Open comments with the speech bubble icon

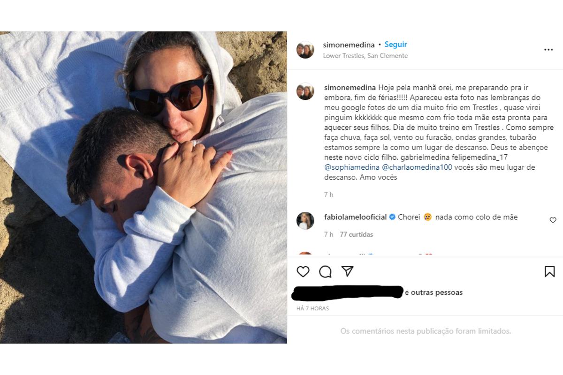click(x=325, y=271)
